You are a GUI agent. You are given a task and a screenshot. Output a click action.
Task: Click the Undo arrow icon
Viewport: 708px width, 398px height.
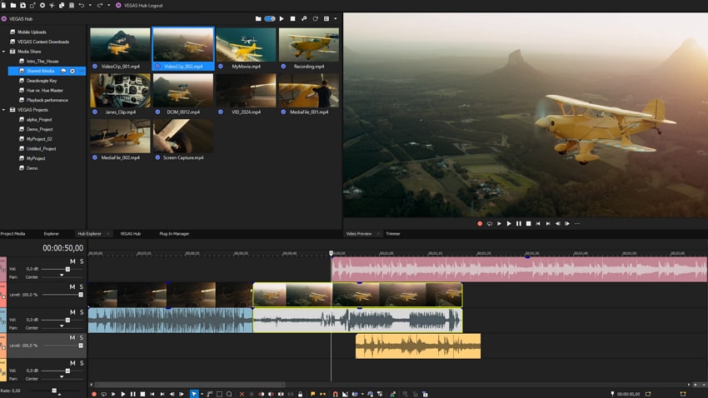(x=82, y=6)
